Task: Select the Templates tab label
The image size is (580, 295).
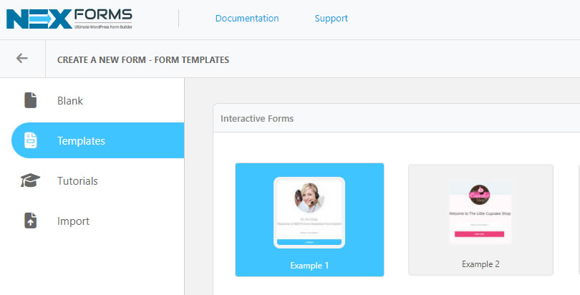Action: (81, 141)
